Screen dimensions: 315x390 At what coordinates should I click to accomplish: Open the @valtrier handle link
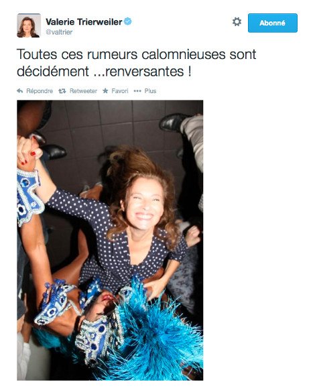pos(59,32)
